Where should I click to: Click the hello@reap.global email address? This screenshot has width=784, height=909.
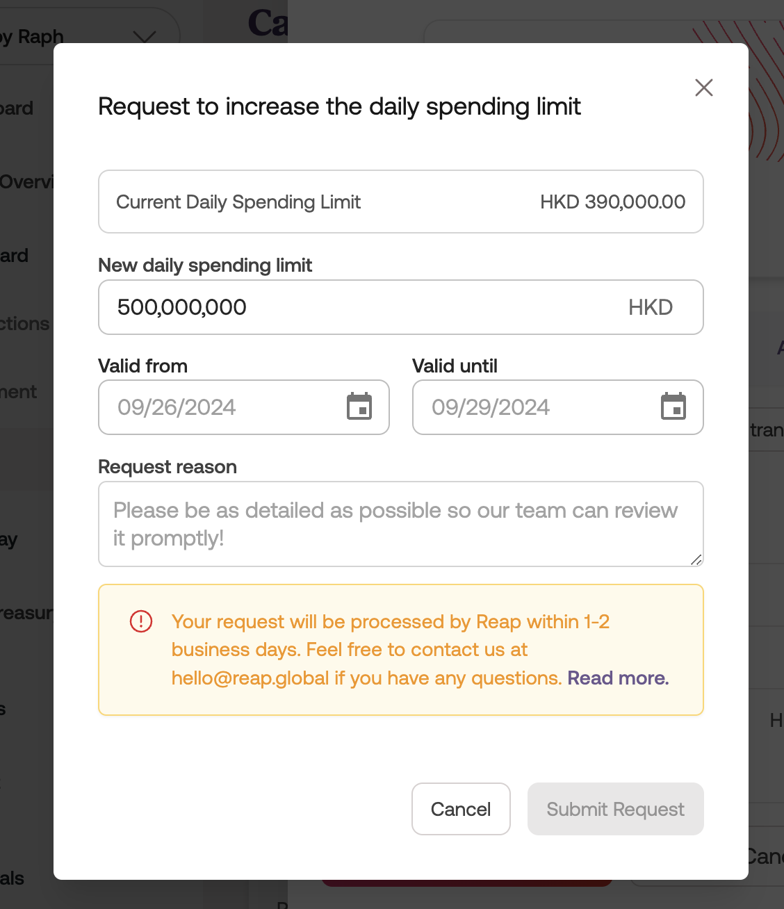tap(250, 678)
